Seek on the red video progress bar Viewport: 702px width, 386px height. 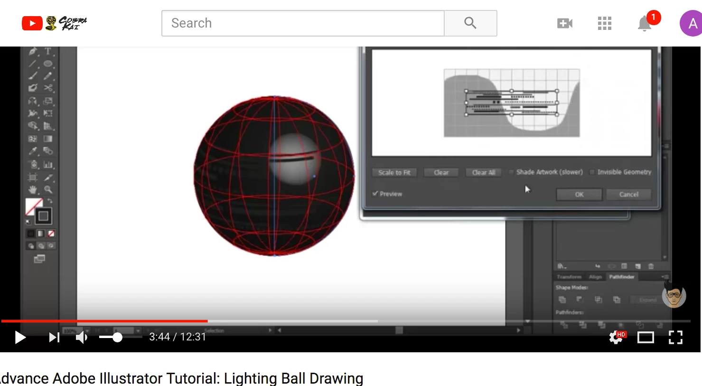[104, 321]
